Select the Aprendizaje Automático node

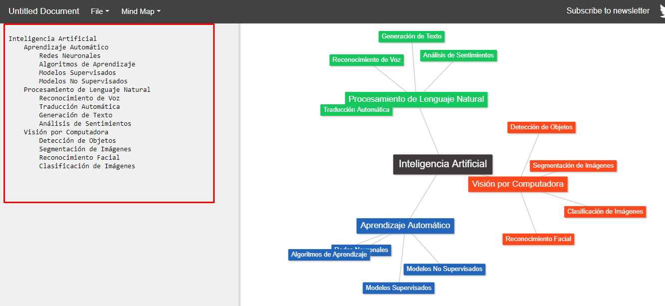coord(405,226)
